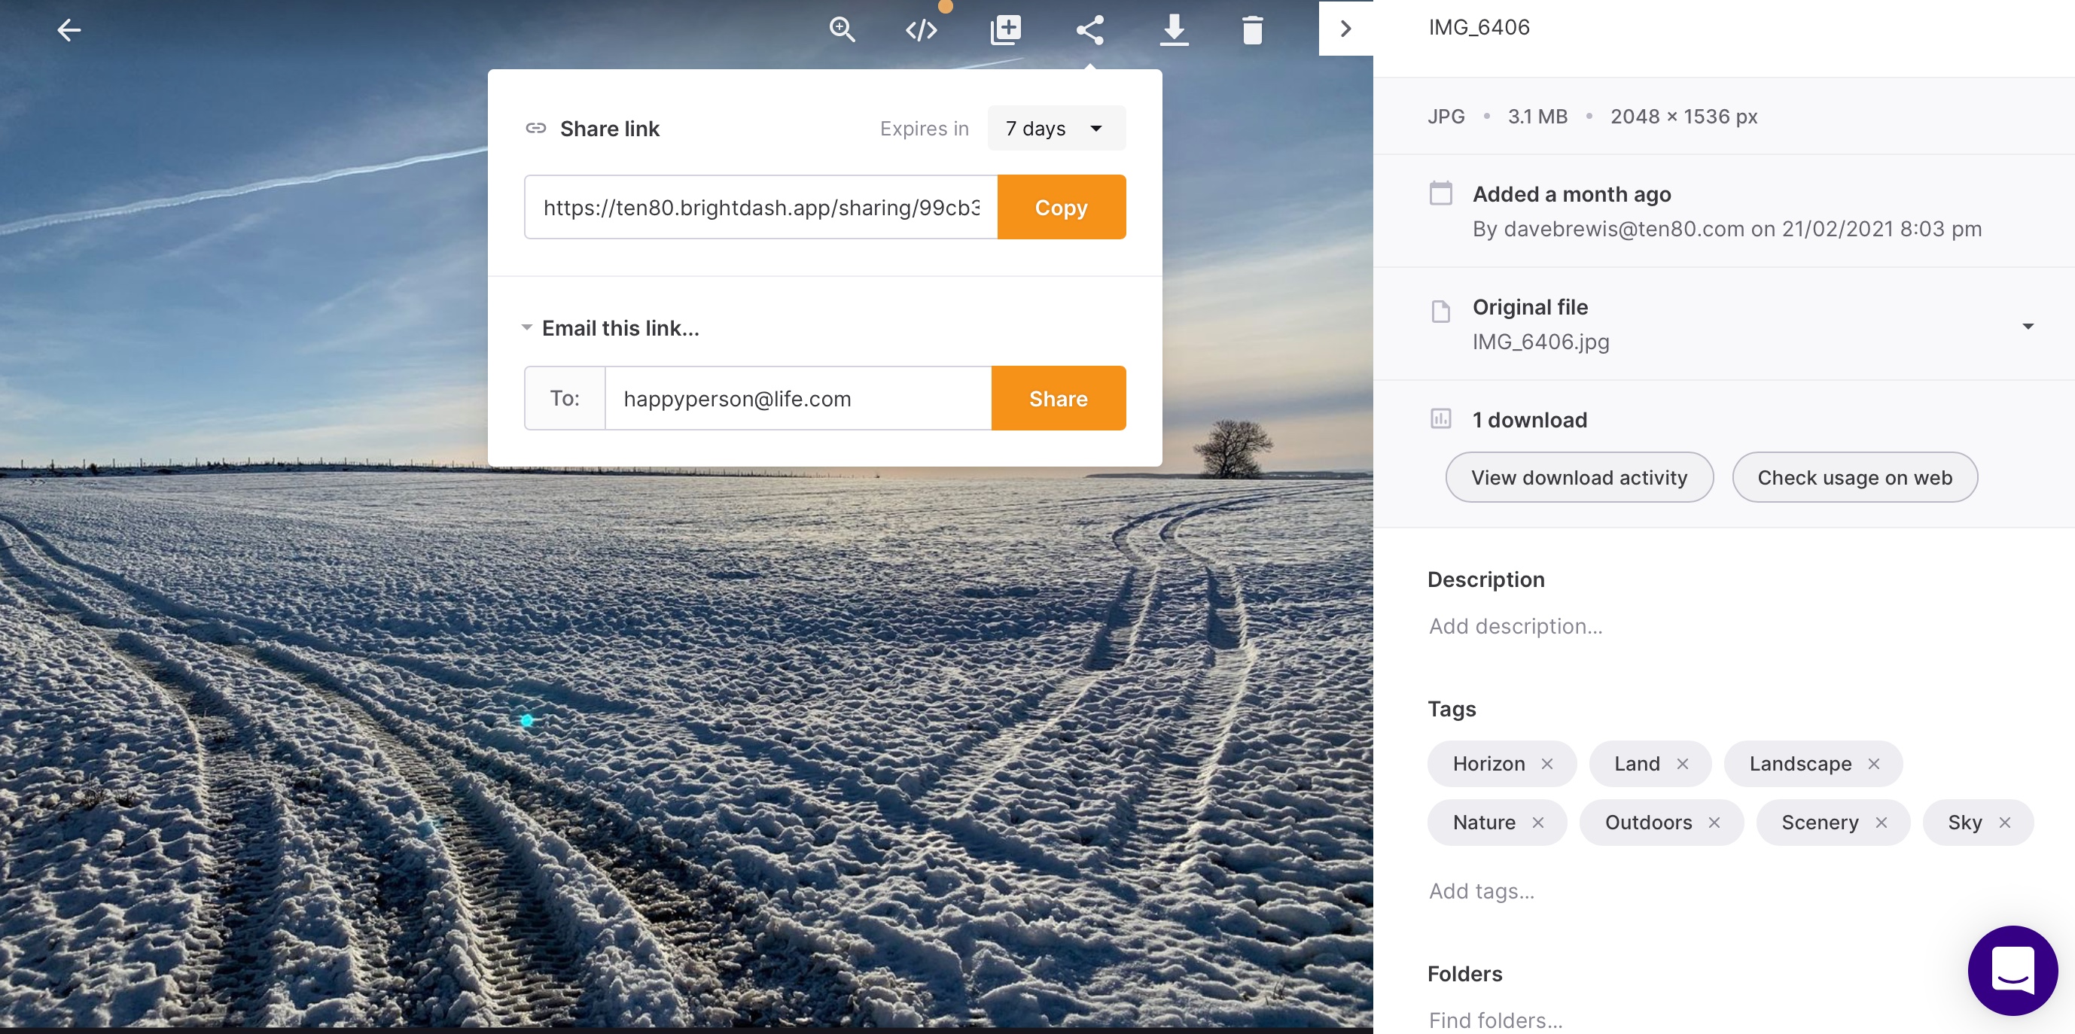Select the Land tag label

[x=1637, y=763]
